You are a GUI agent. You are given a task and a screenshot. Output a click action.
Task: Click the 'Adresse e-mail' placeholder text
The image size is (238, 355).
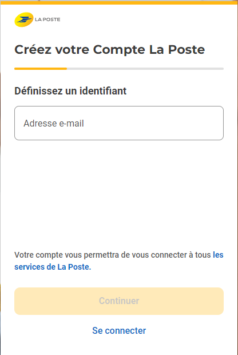point(54,123)
